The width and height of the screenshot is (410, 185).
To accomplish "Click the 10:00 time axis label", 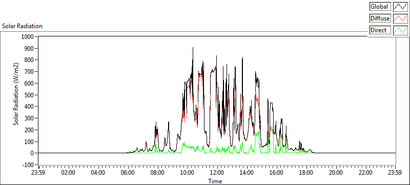I will click(188, 173).
